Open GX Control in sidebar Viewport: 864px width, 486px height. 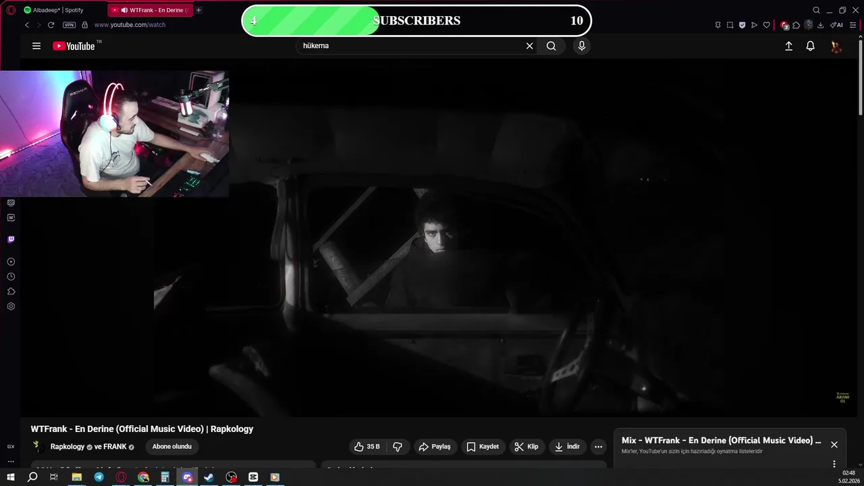point(11,447)
